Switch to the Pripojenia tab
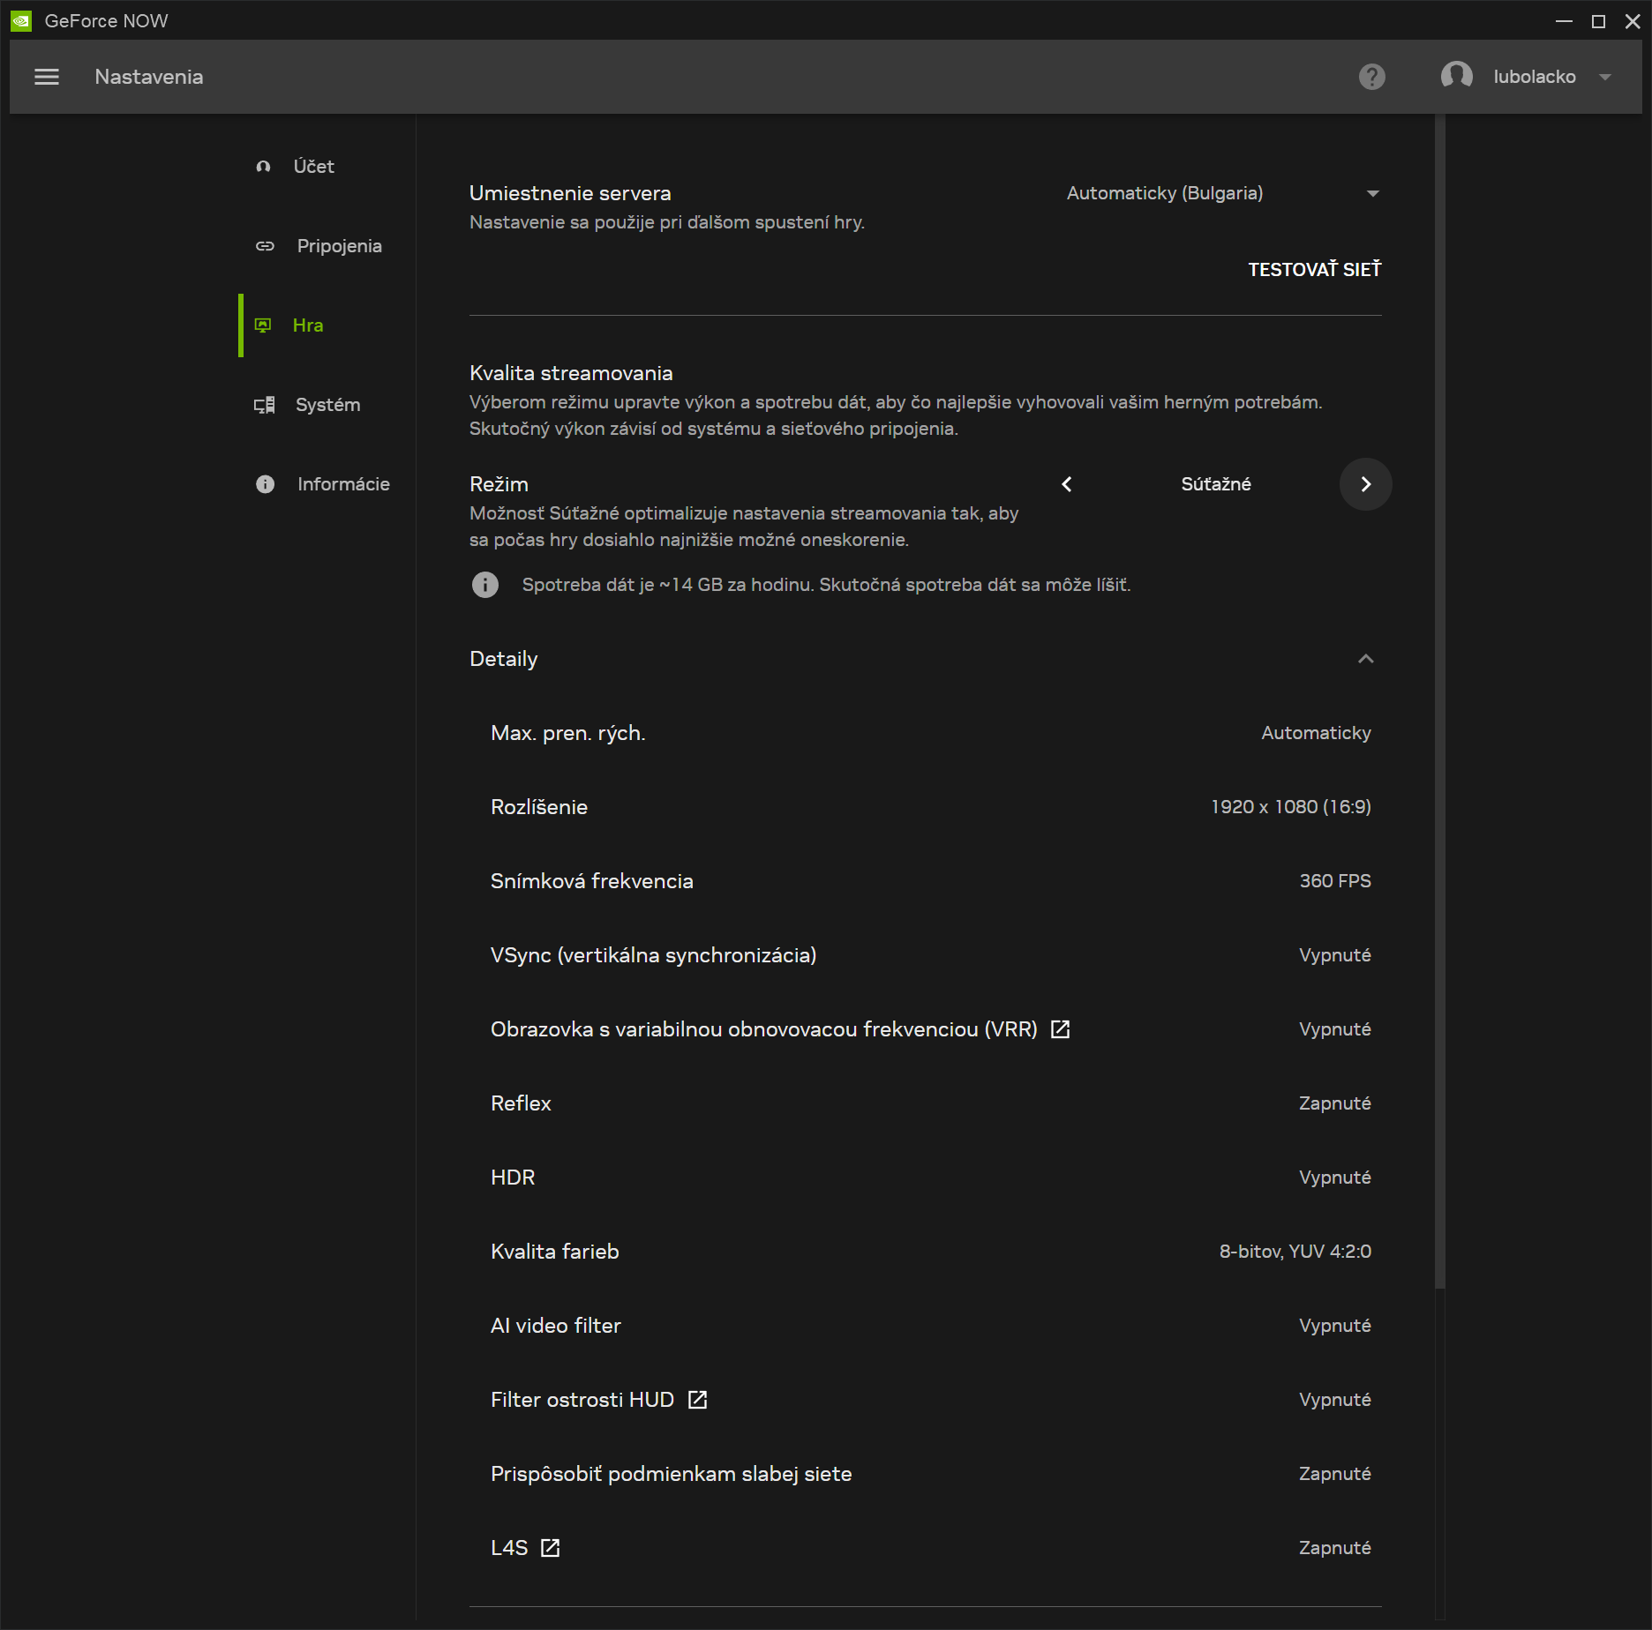 click(339, 246)
